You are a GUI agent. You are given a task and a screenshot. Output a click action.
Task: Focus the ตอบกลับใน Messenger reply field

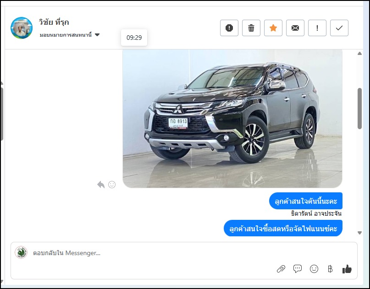pyautogui.click(x=184, y=253)
